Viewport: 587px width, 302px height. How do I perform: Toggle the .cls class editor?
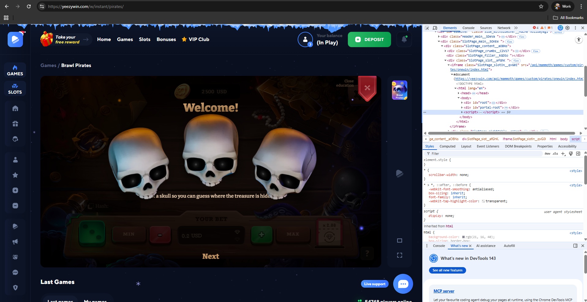click(555, 154)
